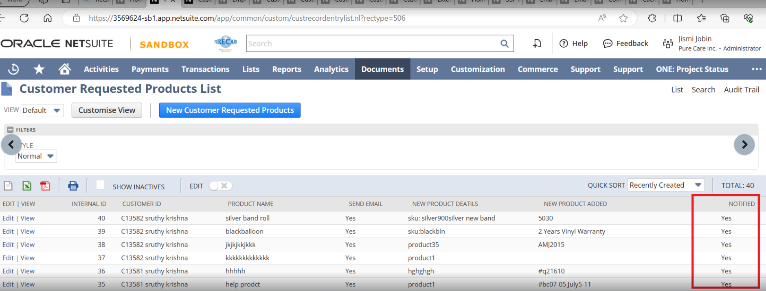Click the global Search input field

click(373, 44)
